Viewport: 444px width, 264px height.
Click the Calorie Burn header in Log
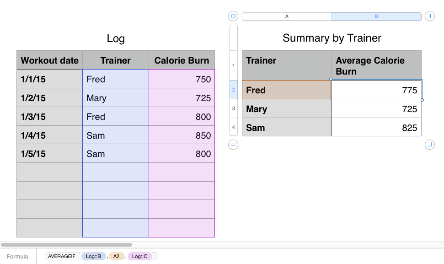[x=182, y=60]
